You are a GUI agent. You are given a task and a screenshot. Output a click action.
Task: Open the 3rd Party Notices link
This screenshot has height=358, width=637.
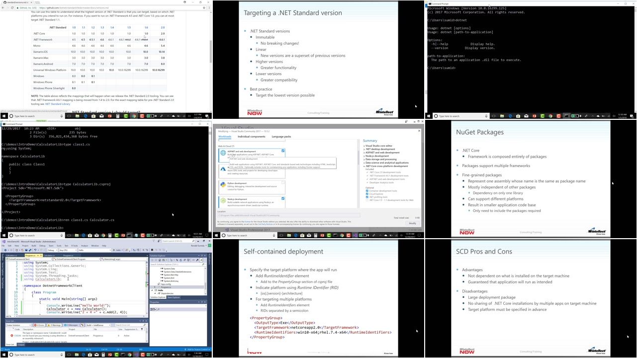tap(265, 224)
